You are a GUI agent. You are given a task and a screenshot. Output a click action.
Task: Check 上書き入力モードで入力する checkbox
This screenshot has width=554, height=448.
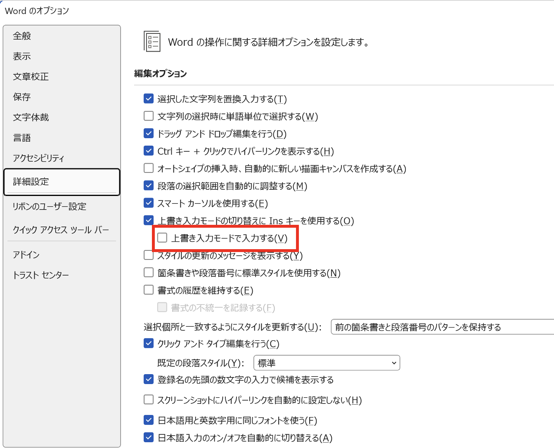[x=162, y=238]
